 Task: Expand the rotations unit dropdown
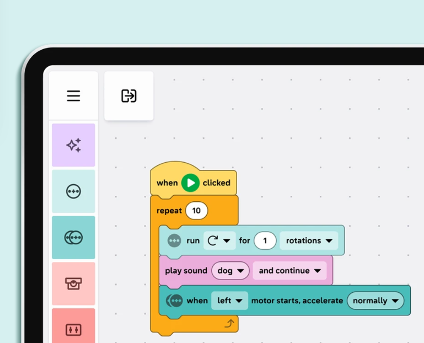(x=309, y=241)
